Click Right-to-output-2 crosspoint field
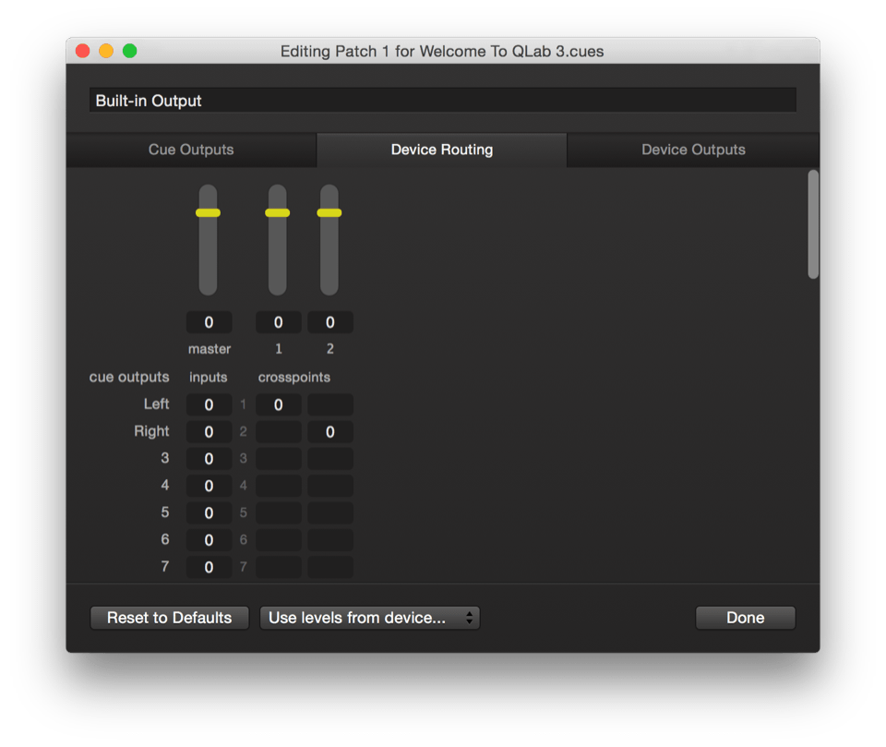 [x=329, y=432]
